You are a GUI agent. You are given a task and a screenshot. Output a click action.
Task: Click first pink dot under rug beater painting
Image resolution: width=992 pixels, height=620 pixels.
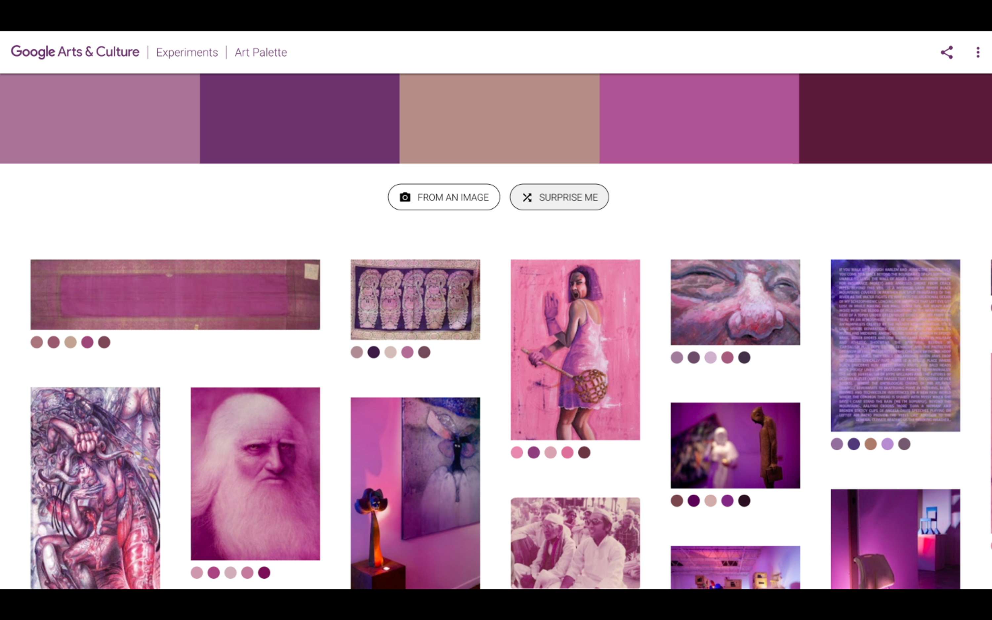[517, 452]
